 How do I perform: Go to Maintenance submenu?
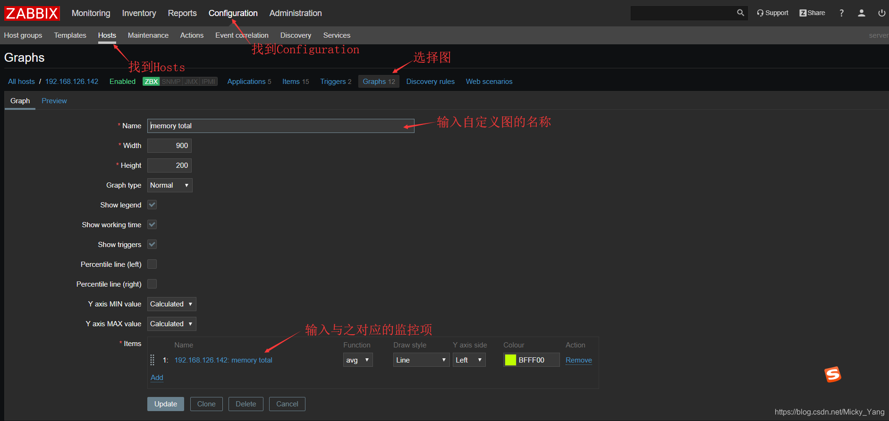148,35
